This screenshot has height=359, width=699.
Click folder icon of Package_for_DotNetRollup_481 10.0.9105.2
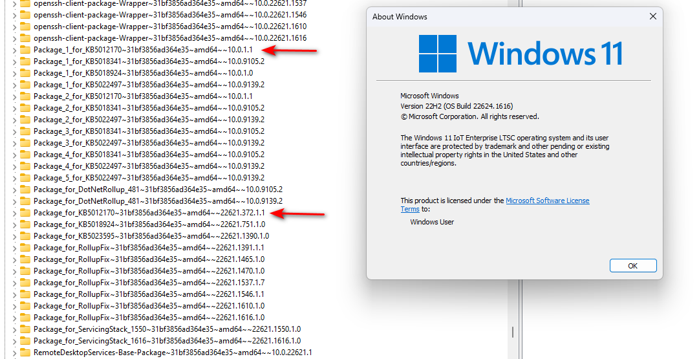click(25, 190)
